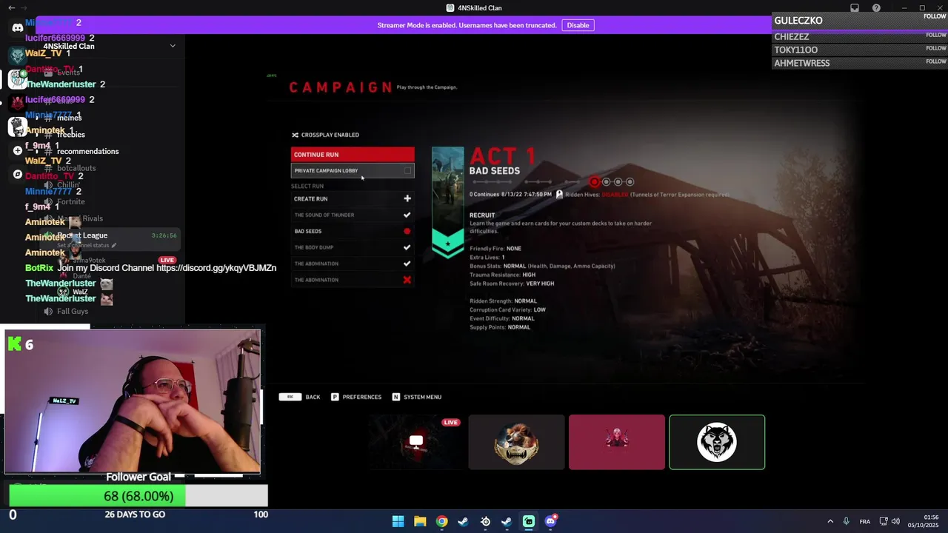Follow TOKY11OO in overlay list
This screenshot has height=533, width=948.
936,48
